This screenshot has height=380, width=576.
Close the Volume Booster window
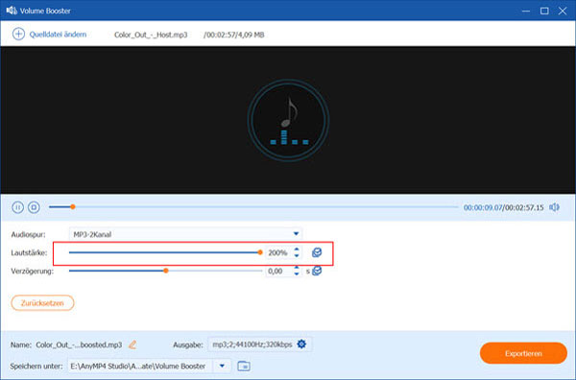click(x=563, y=11)
